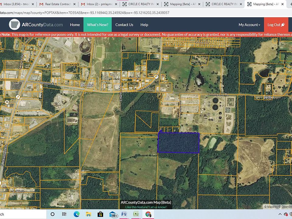
Task: Click the browser address bar URL
Action: tap(85, 13)
